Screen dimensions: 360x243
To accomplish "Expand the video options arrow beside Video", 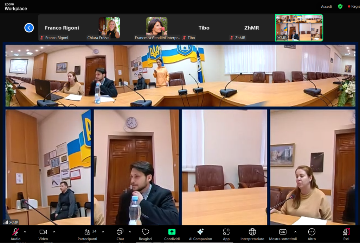I will pyautogui.click(x=54, y=232).
